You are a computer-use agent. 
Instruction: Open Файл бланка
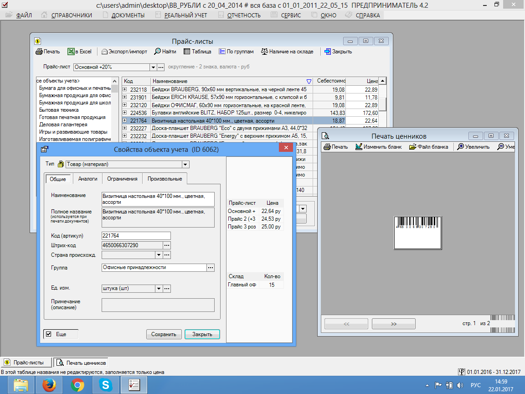click(428, 147)
